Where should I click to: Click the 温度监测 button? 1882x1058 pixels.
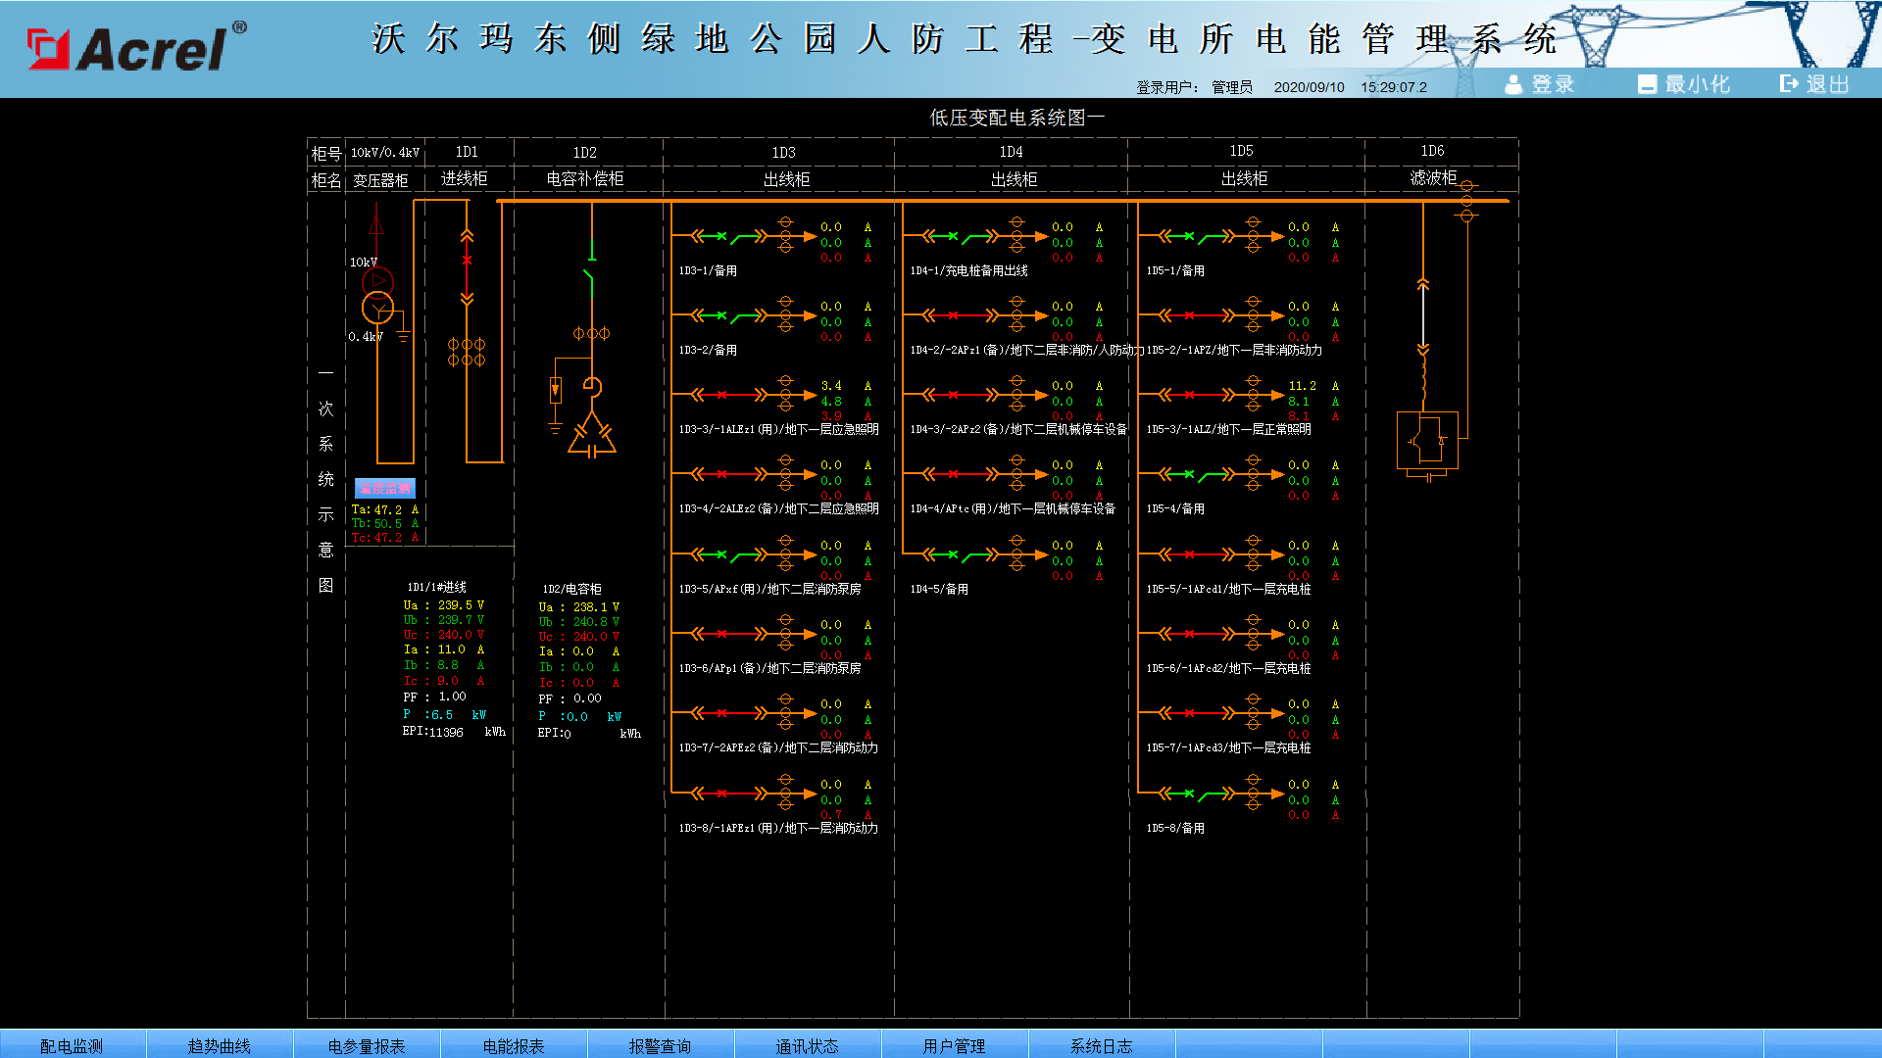(x=384, y=488)
